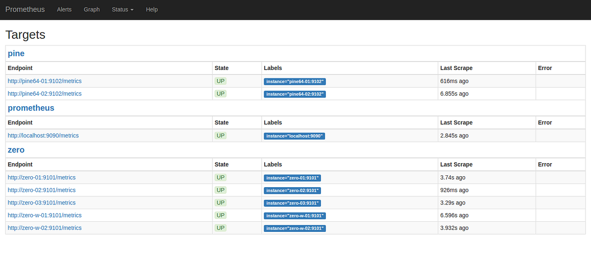Click the UP state of zero-01
The height and width of the screenshot is (258, 591).
pyautogui.click(x=220, y=177)
